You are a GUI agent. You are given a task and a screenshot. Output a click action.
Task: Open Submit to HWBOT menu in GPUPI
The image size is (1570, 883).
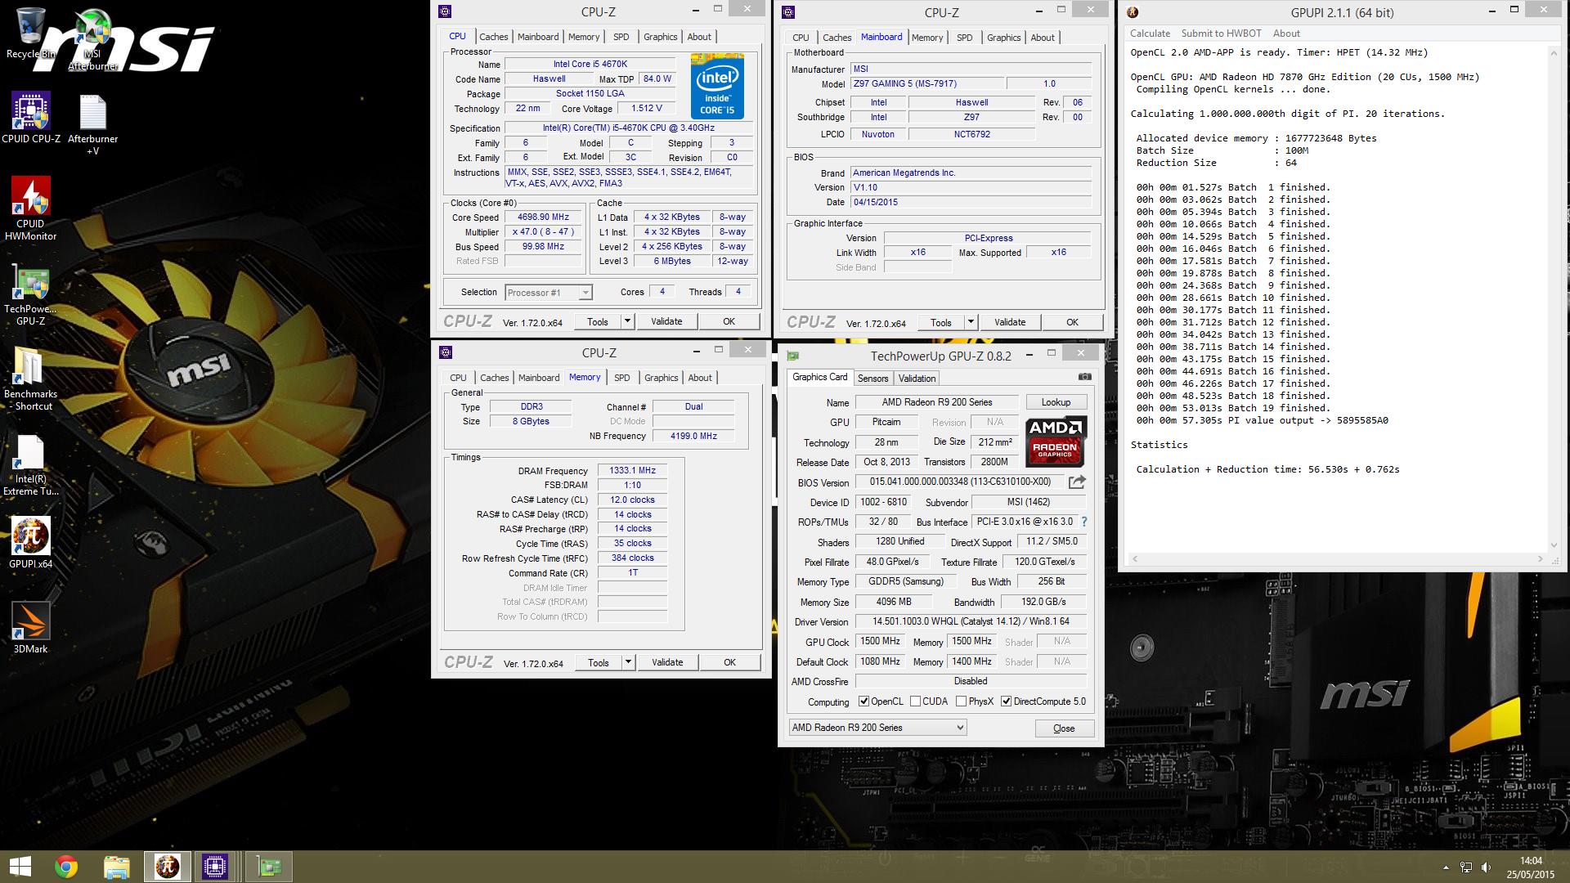(1221, 34)
